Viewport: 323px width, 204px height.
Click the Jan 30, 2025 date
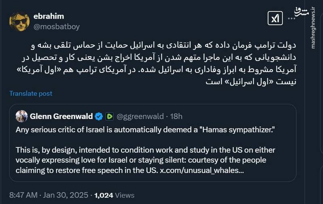67,195
